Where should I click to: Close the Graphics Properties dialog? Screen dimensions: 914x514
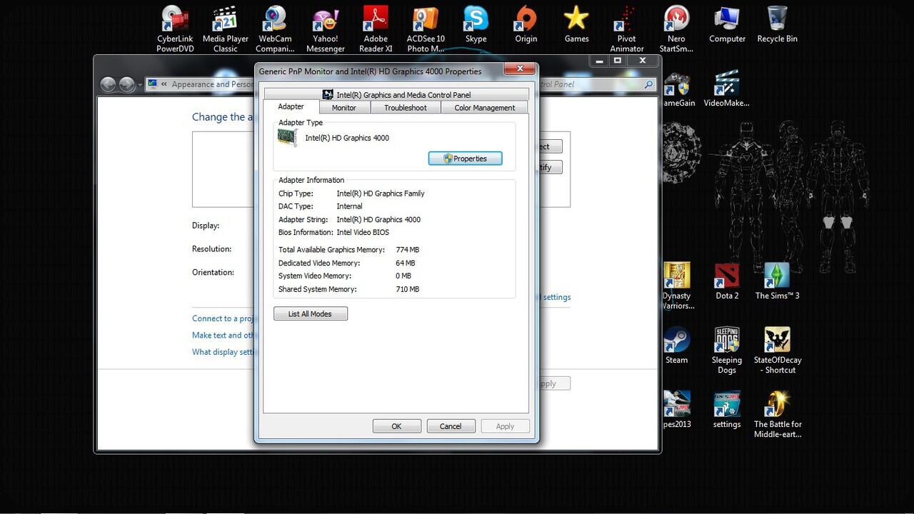519,69
